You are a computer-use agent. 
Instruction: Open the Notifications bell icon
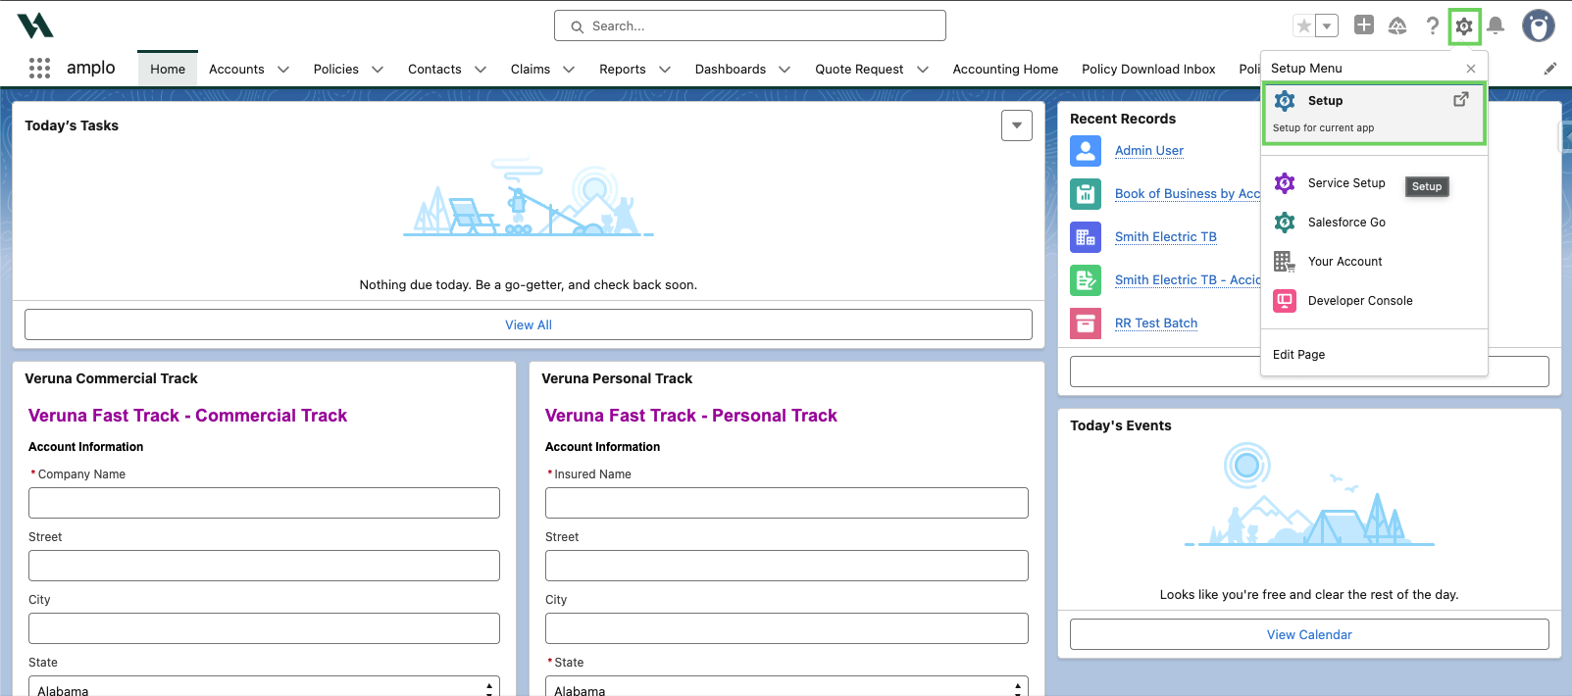(1496, 26)
